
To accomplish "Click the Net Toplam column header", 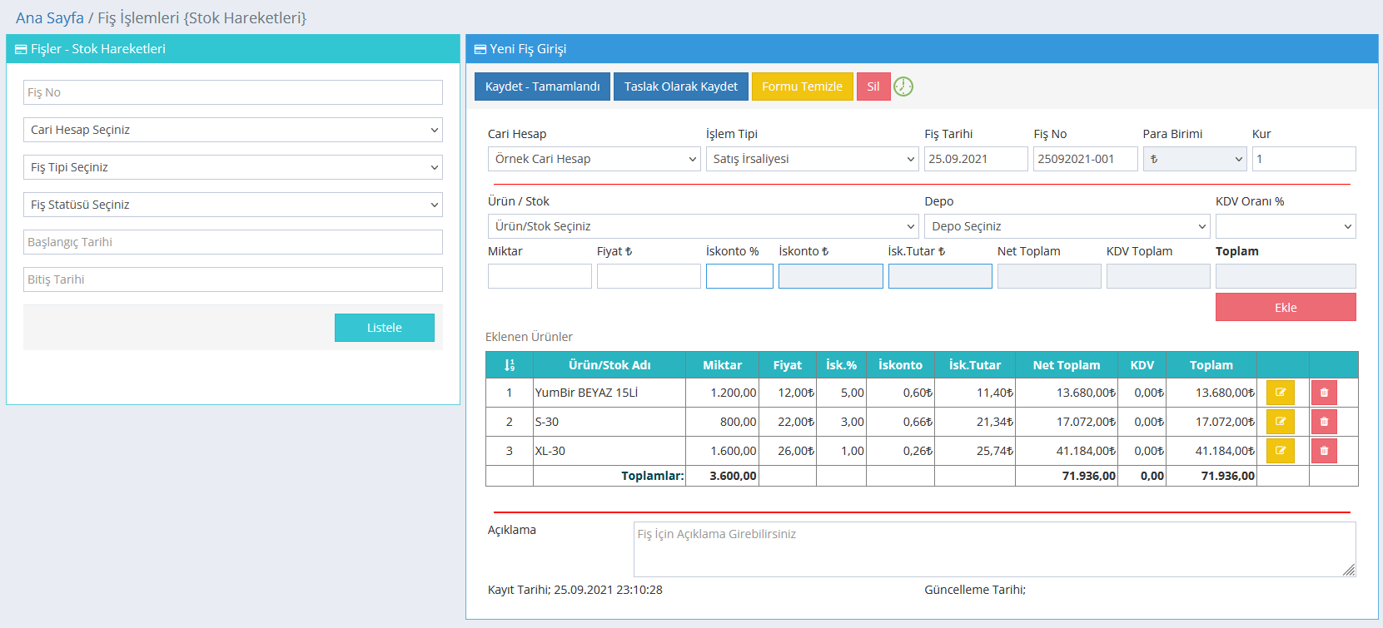I will click(1067, 365).
